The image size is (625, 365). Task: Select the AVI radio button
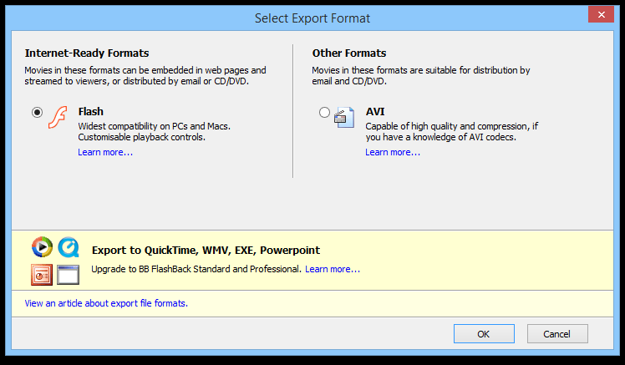pyautogui.click(x=324, y=113)
